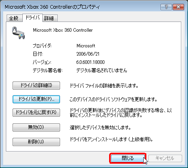Uninstall the driver with 削除(U)
188x168 pixels.
tap(36, 142)
